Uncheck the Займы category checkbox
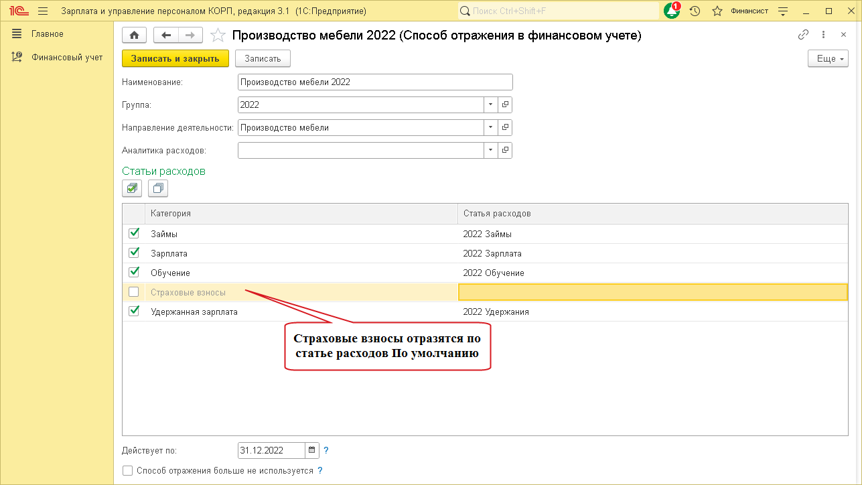 coord(134,234)
